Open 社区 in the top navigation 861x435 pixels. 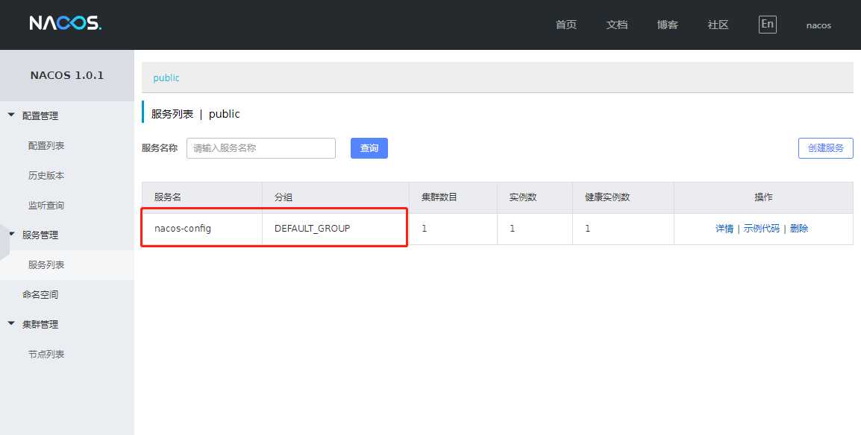pos(718,25)
